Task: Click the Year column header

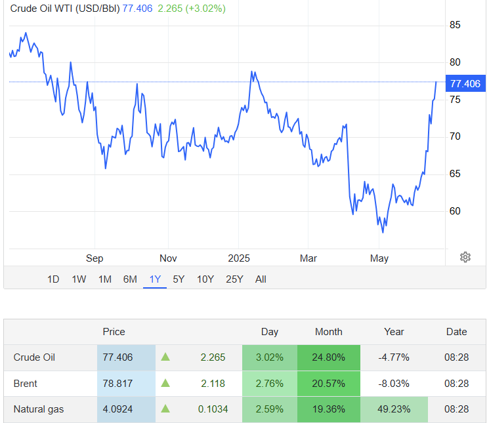Action: [x=394, y=332]
